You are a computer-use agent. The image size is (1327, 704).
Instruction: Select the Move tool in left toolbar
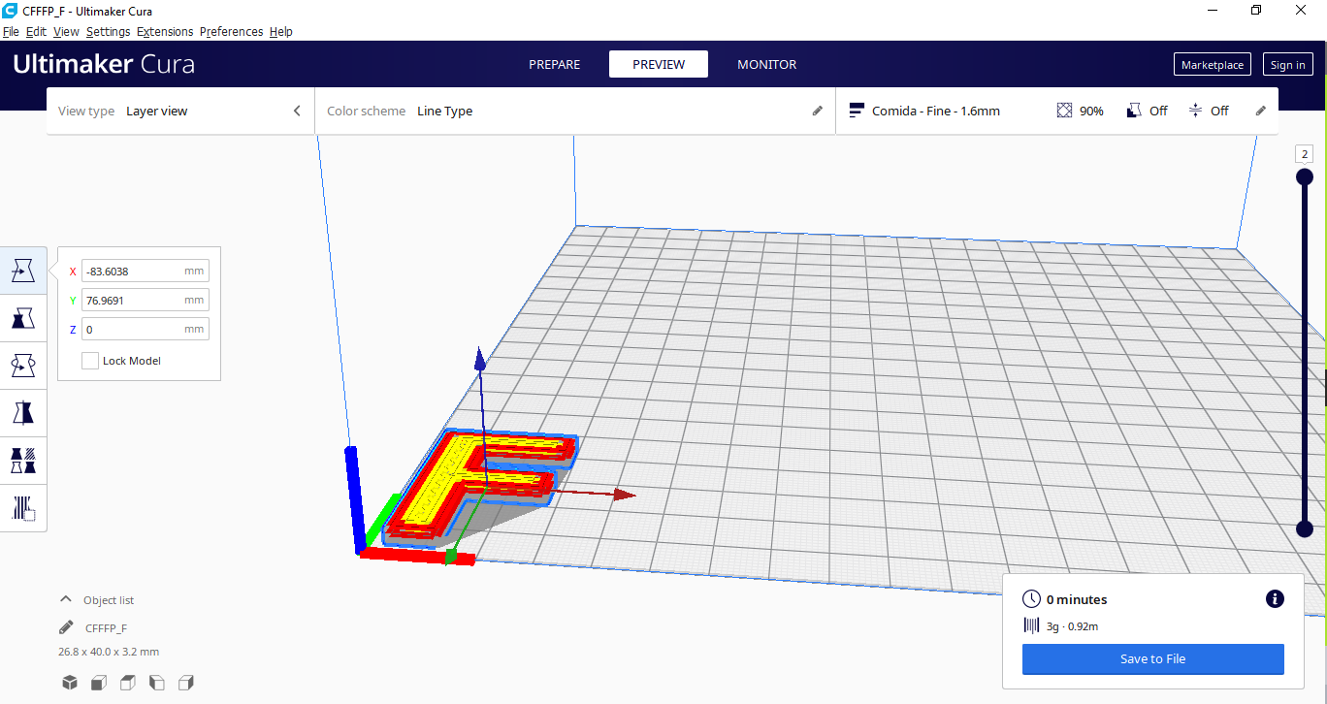23,271
